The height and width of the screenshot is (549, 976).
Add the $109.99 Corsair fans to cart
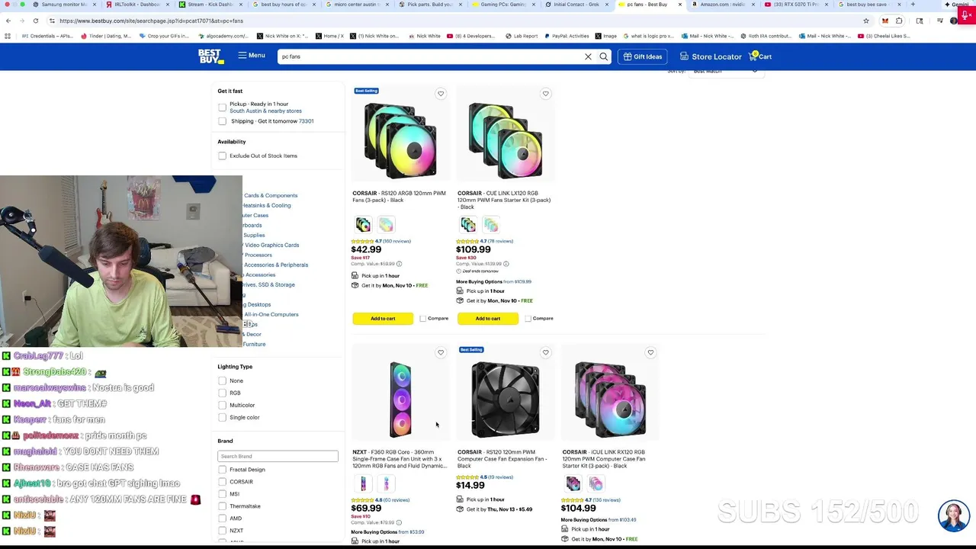click(x=488, y=319)
